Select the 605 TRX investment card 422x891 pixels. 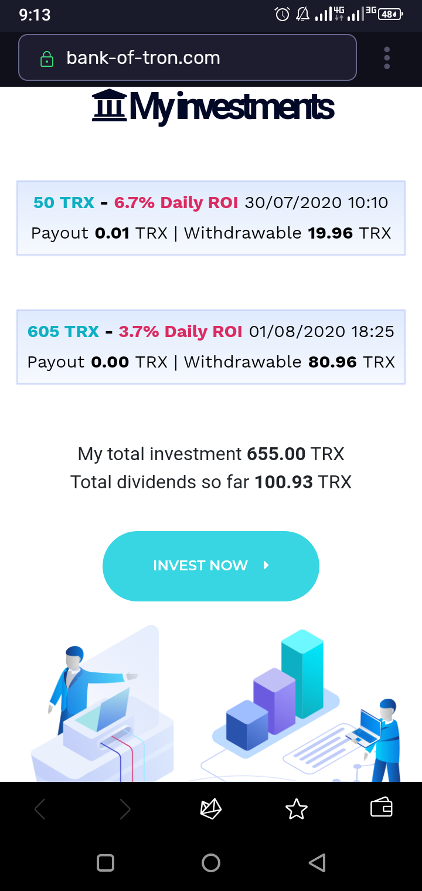click(x=211, y=347)
